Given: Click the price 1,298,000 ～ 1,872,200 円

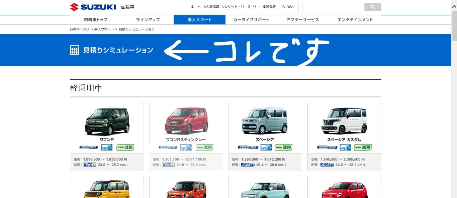Looking at the screenshot, I should tap(264, 160).
